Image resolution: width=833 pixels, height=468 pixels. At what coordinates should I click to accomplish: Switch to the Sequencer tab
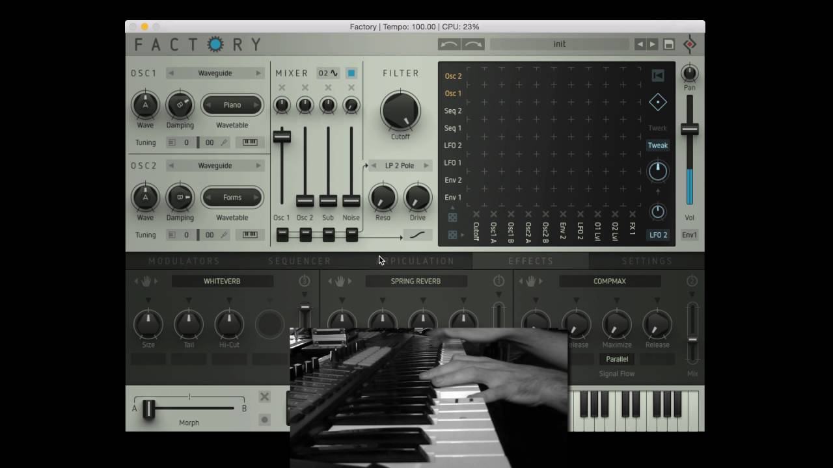click(x=299, y=261)
